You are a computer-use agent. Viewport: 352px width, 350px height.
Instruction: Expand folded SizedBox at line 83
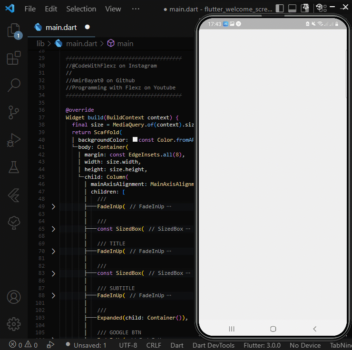(53, 273)
